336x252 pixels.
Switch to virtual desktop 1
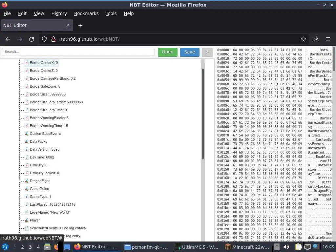[x=14, y=247]
